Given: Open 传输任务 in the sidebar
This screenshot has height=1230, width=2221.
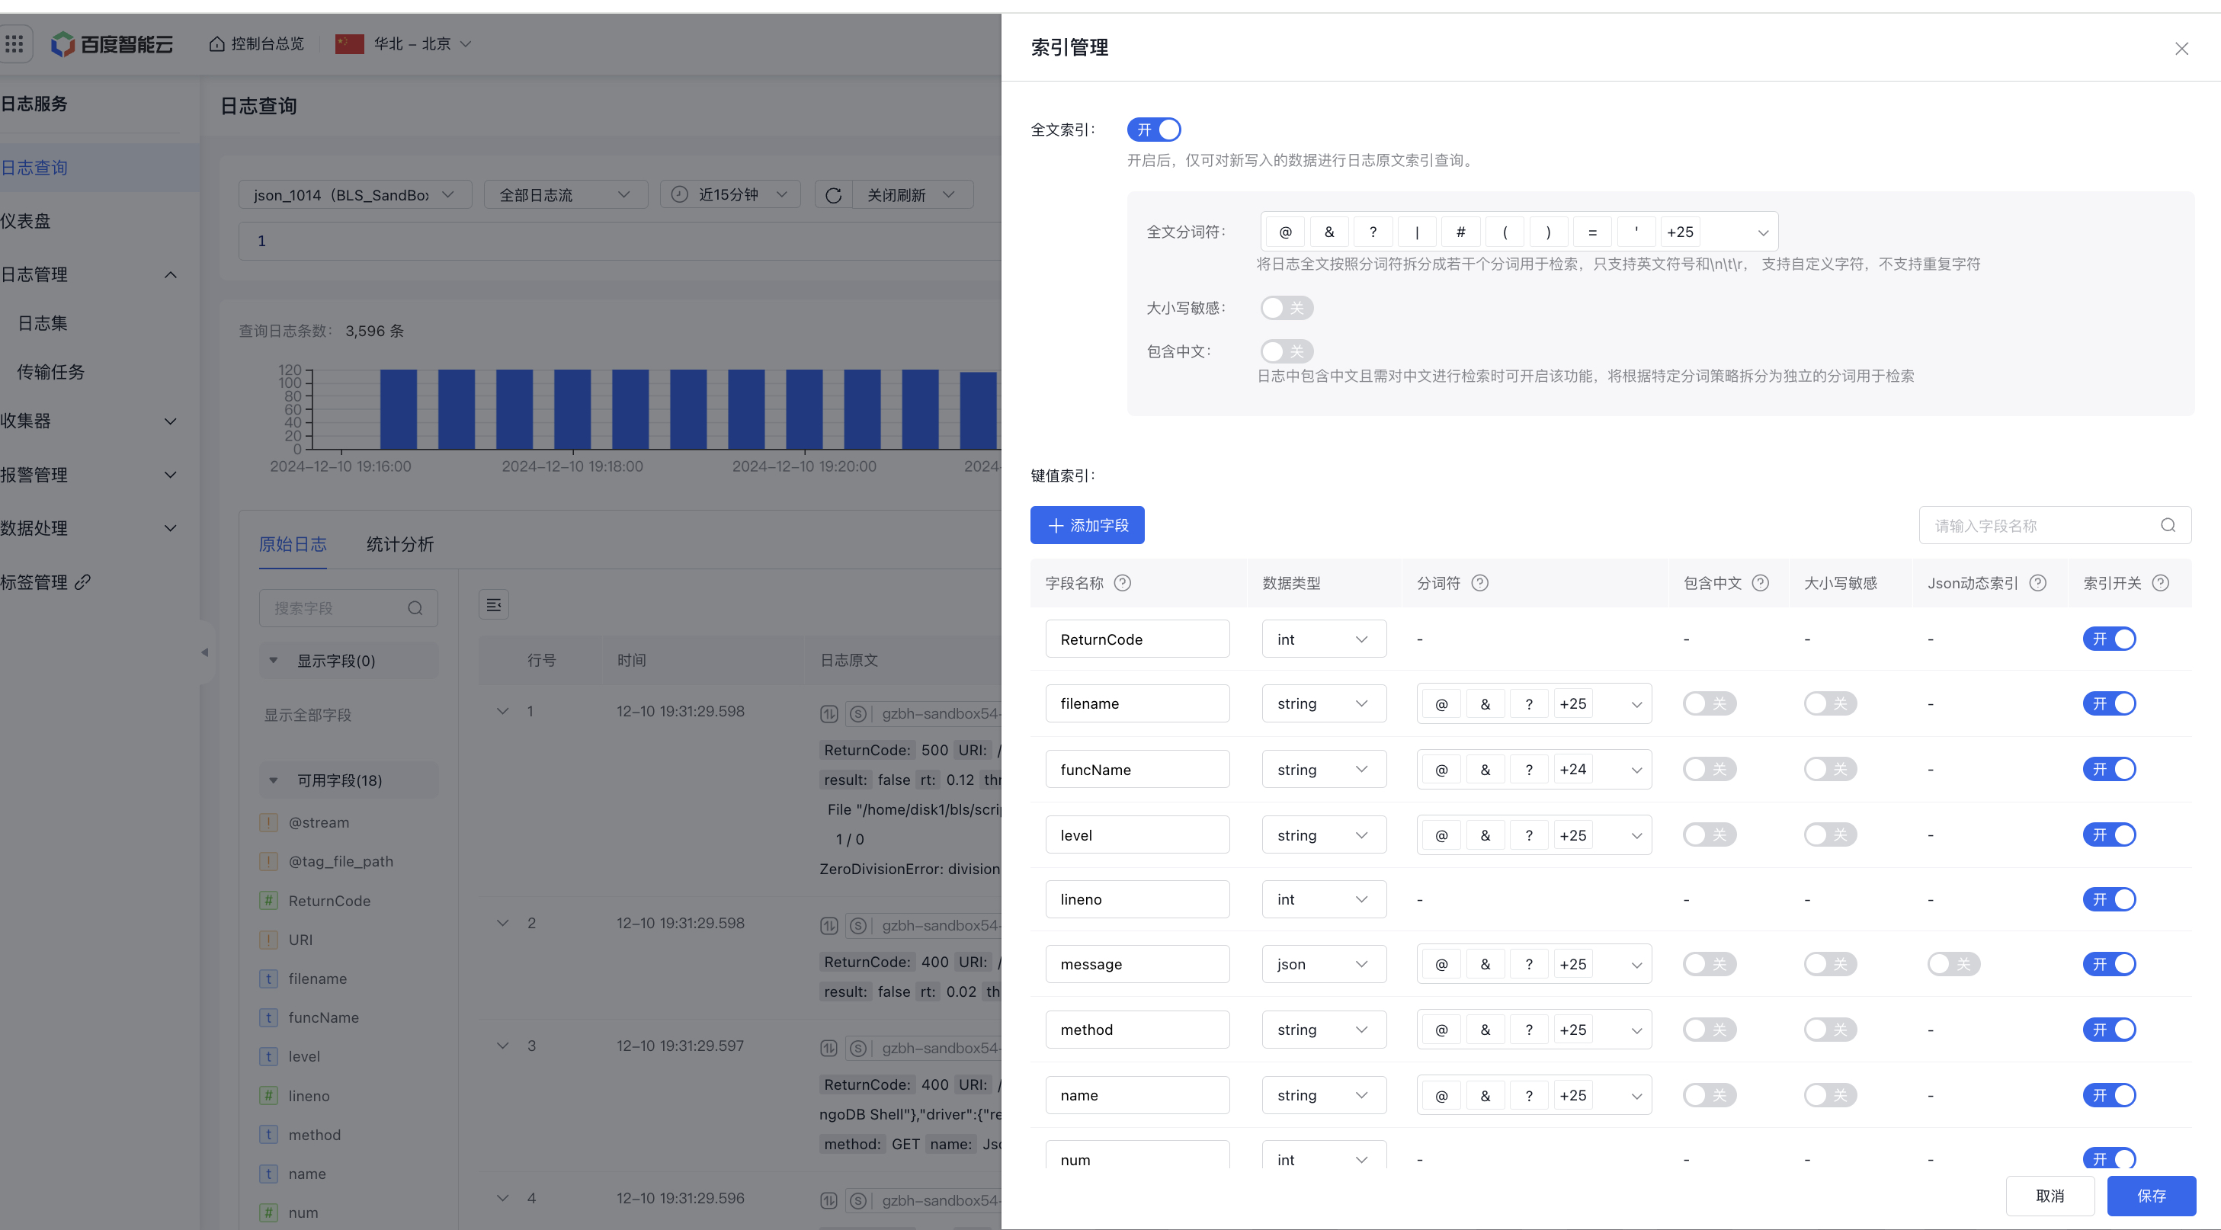Looking at the screenshot, I should (51, 373).
